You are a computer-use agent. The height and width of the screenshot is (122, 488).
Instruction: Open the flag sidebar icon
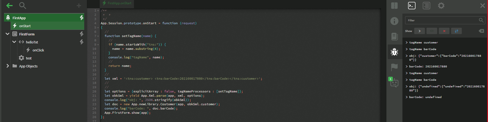(394, 67)
